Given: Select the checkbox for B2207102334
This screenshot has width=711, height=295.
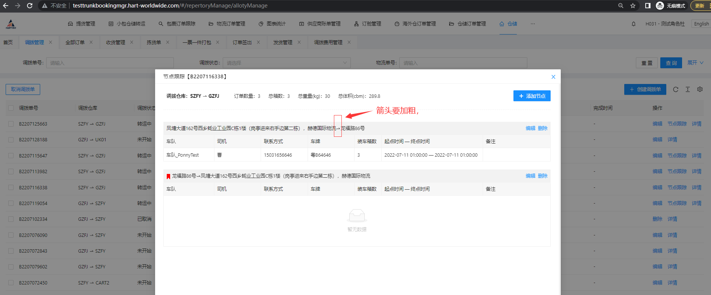Looking at the screenshot, I should point(11,219).
